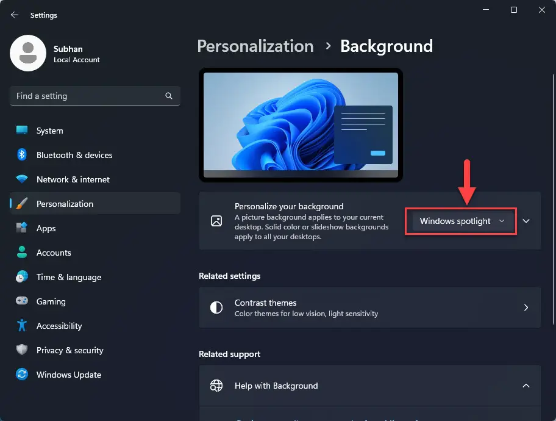The width and height of the screenshot is (556, 421).
Task: Click the user profile avatar
Action: [28, 53]
